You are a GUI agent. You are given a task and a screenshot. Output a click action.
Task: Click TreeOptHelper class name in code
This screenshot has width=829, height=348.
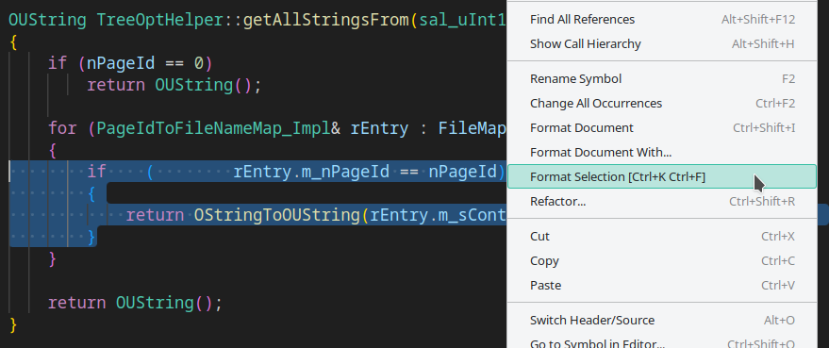[x=160, y=20]
